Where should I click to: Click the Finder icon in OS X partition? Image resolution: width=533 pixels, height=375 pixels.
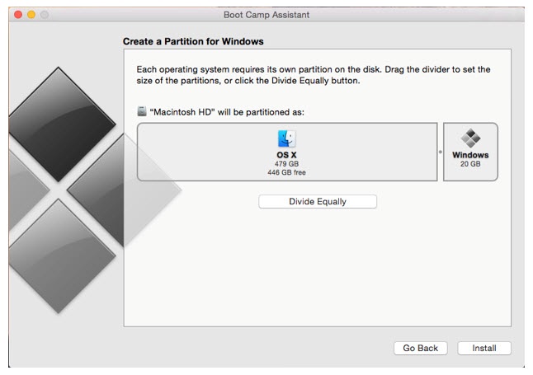pyautogui.click(x=286, y=138)
